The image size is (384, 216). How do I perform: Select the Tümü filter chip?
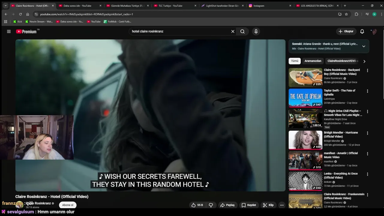coord(295,61)
